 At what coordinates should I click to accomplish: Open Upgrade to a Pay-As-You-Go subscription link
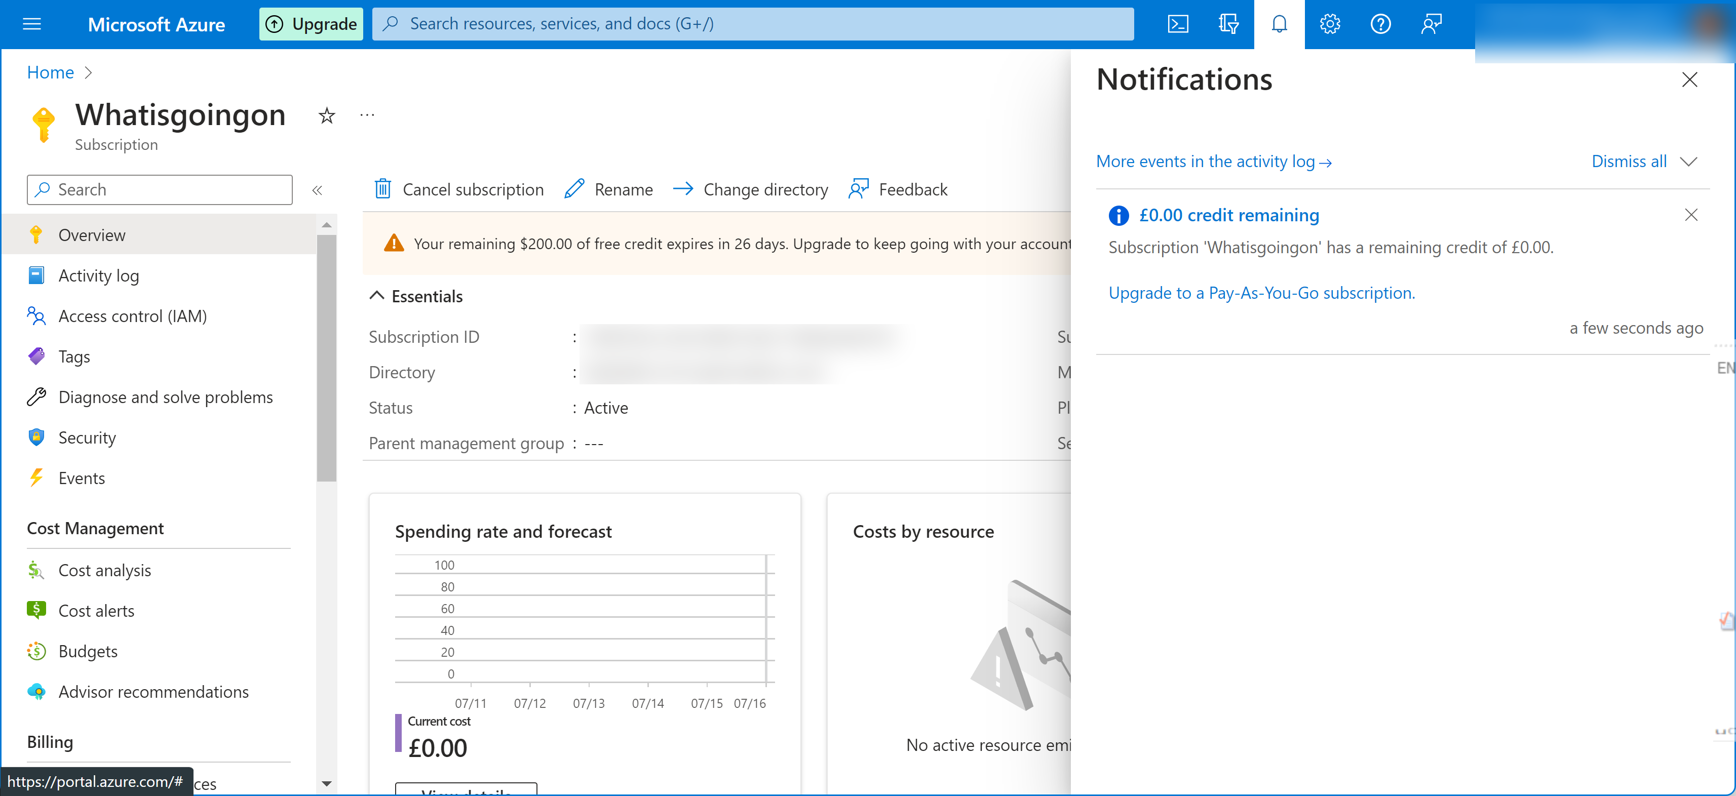[1261, 292]
